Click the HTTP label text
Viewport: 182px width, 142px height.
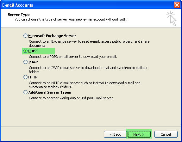[x=33, y=77]
